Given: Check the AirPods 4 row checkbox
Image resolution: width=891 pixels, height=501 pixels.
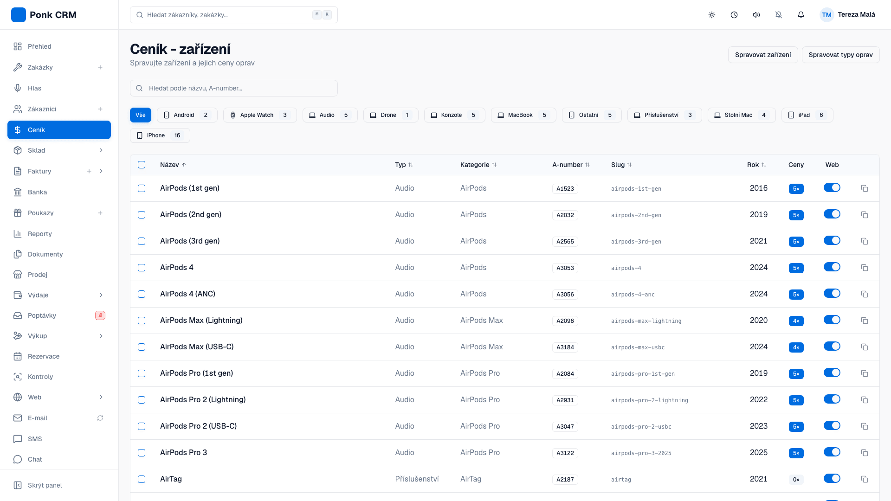Looking at the screenshot, I should click(x=142, y=268).
